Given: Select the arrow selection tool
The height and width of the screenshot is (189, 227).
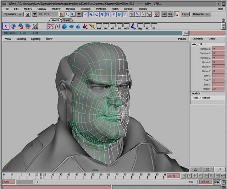Looking at the screenshot, I should click(x=6, y=26).
